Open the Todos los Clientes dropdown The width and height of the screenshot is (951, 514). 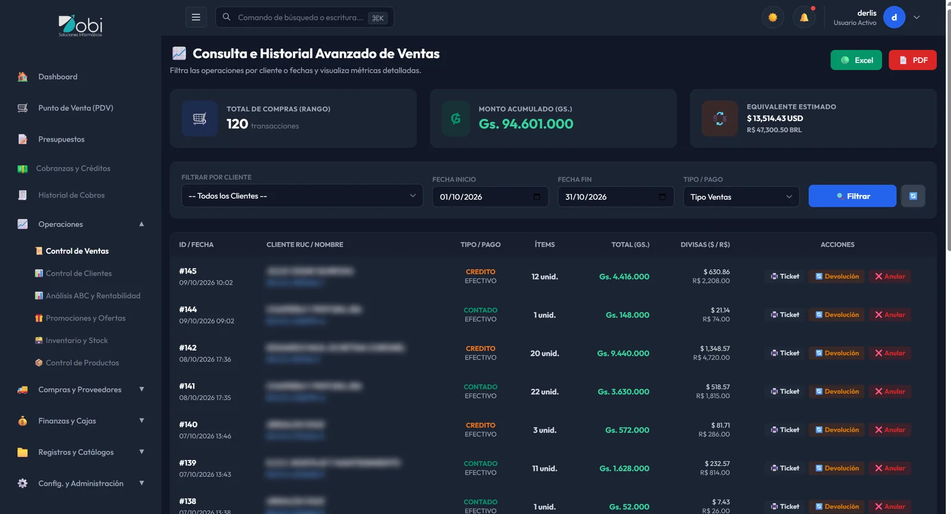[x=302, y=195]
